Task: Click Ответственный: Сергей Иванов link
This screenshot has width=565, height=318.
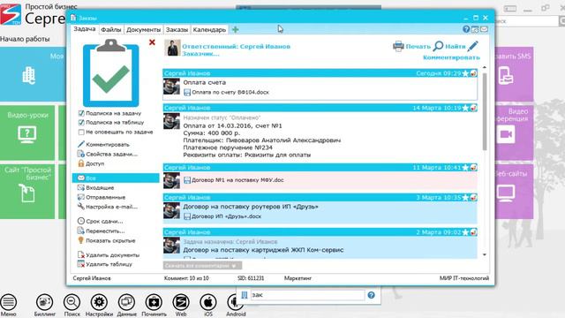Action: (236, 46)
